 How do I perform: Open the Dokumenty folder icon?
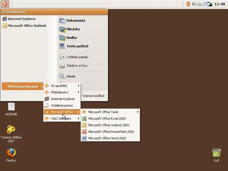point(62,21)
